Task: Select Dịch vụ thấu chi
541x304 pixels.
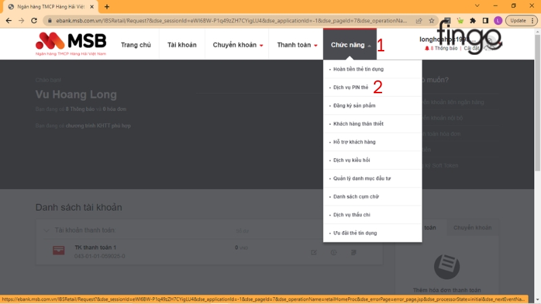Action: (x=373, y=215)
